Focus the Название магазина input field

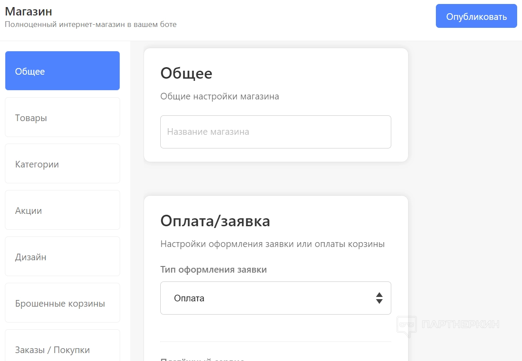(276, 132)
